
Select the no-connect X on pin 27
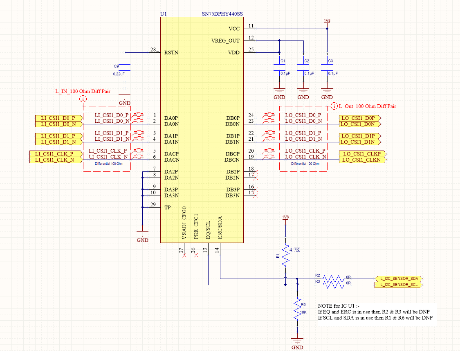[x=184, y=255]
